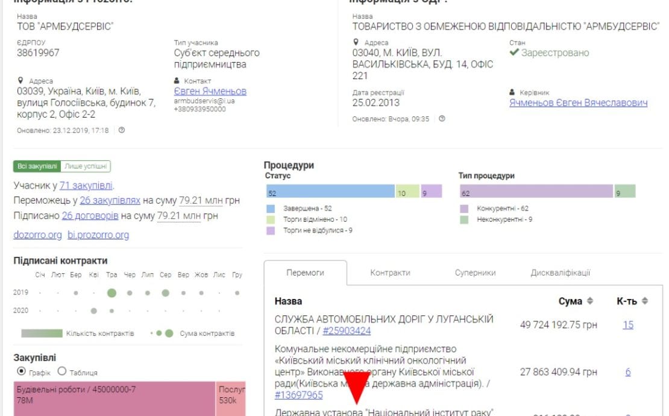
Task: Click the 2019 May ('Тра') contract dot
Action: (x=111, y=292)
